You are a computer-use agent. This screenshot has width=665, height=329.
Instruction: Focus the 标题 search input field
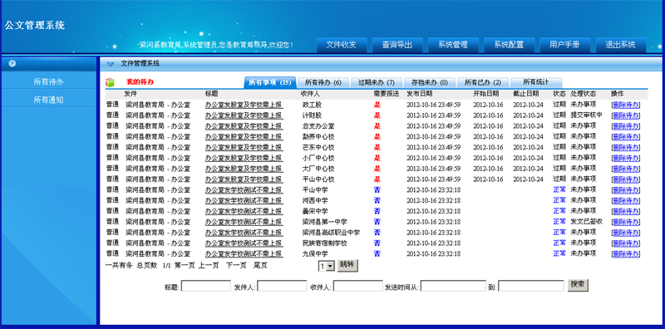click(x=205, y=286)
